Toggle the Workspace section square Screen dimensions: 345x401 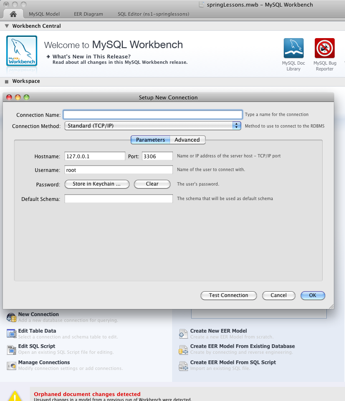pyautogui.click(x=7, y=82)
